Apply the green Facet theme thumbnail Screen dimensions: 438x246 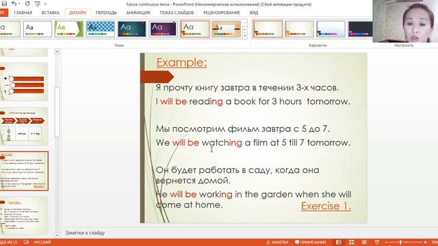click(x=69, y=29)
